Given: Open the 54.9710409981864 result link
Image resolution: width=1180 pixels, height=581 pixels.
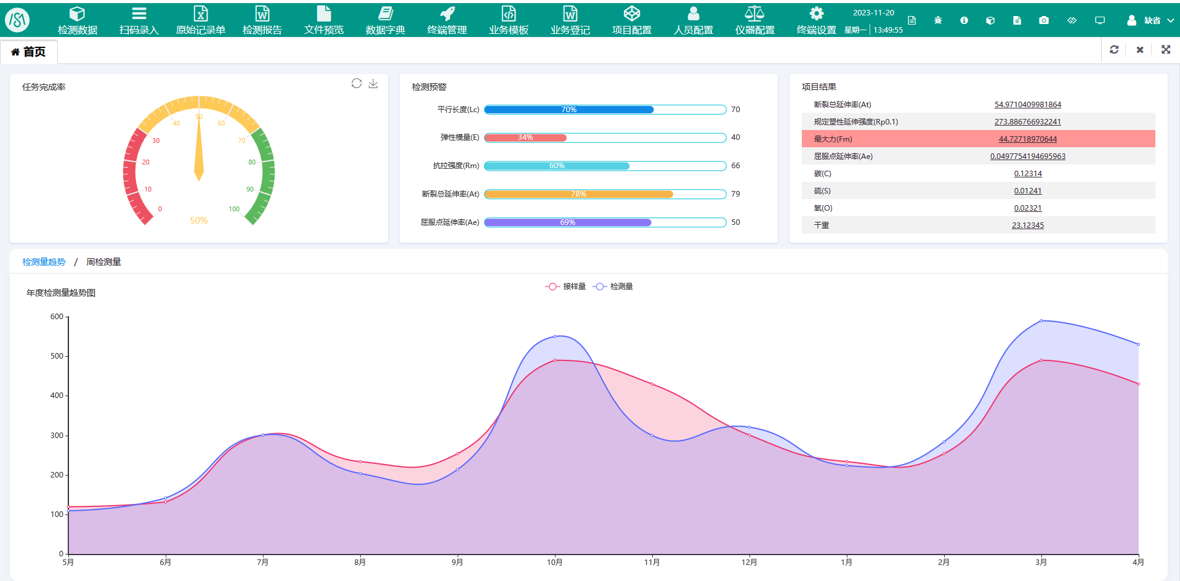Looking at the screenshot, I should pos(1028,105).
